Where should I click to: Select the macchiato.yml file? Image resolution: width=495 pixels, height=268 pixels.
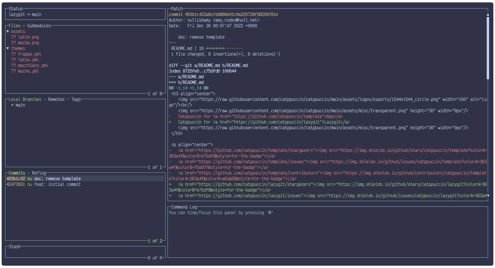tap(30, 65)
